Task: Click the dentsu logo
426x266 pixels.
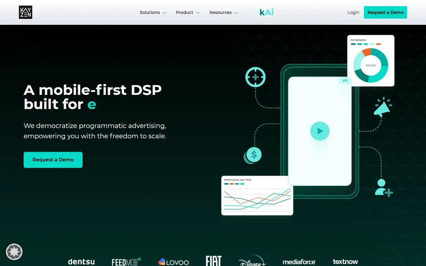Action: click(81, 262)
